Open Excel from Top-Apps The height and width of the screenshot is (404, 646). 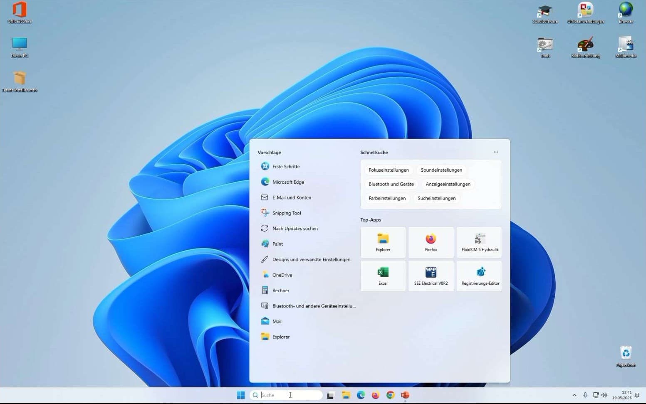(x=383, y=276)
